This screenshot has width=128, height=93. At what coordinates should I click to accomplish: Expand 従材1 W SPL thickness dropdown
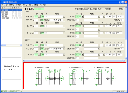tap(39, 54)
